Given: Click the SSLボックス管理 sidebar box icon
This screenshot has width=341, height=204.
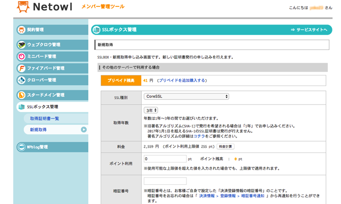Looking at the screenshot, I should coord(21,107).
